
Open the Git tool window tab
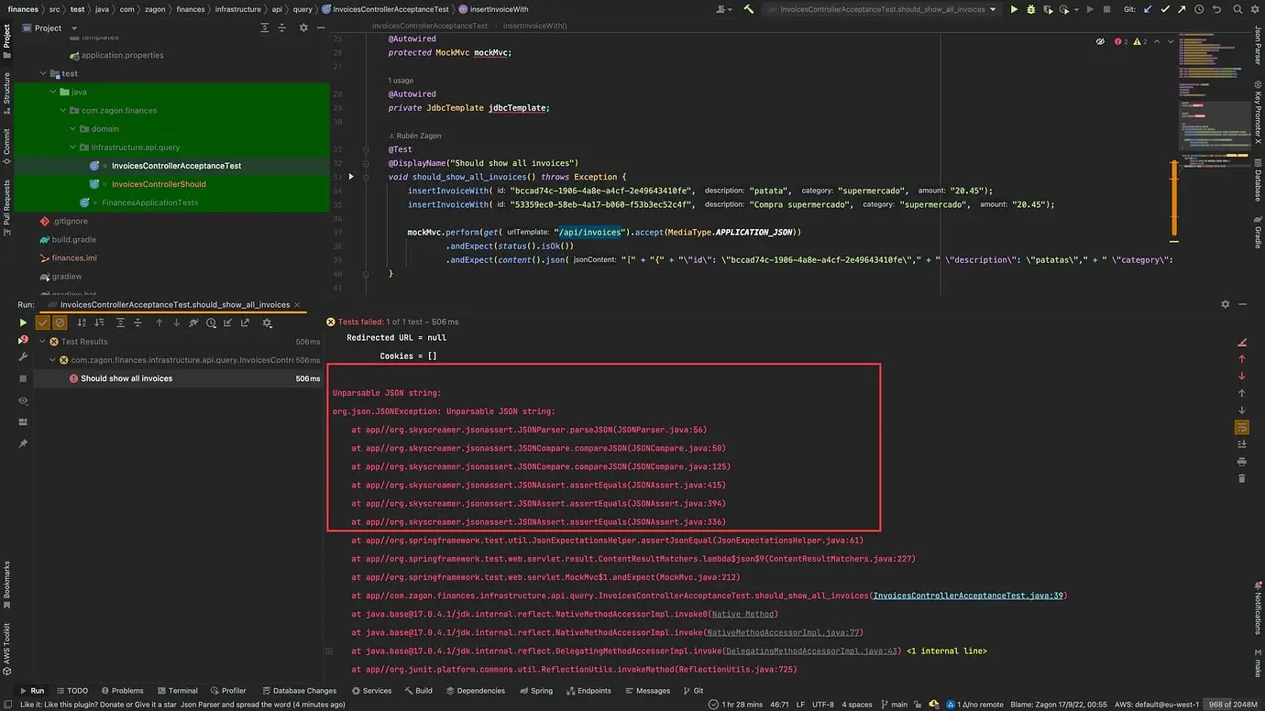[x=693, y=691]
